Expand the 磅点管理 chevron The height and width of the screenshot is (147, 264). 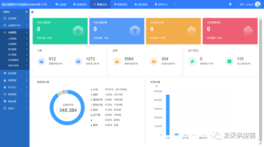click(27, 73)
